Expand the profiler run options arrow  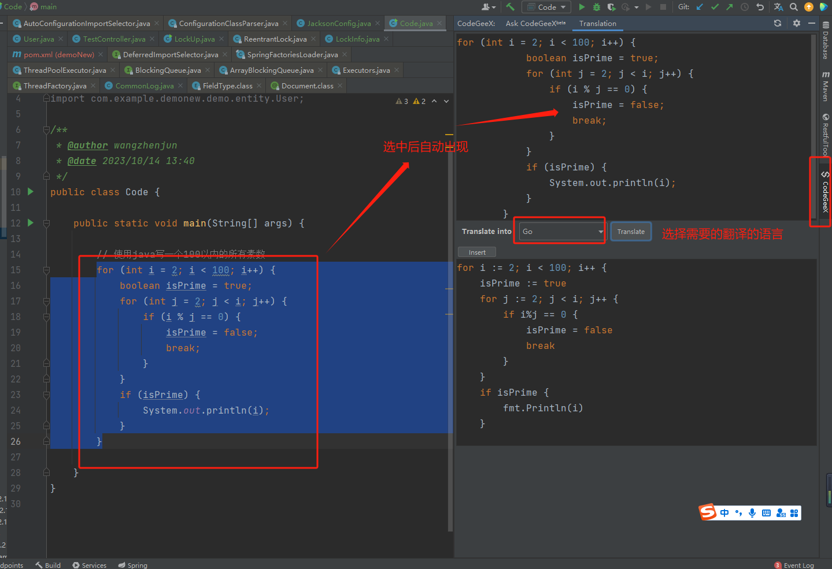637,8
